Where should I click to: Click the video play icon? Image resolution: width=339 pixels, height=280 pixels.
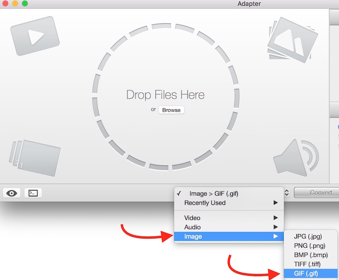pyautogui.click(x=35, y=36)
